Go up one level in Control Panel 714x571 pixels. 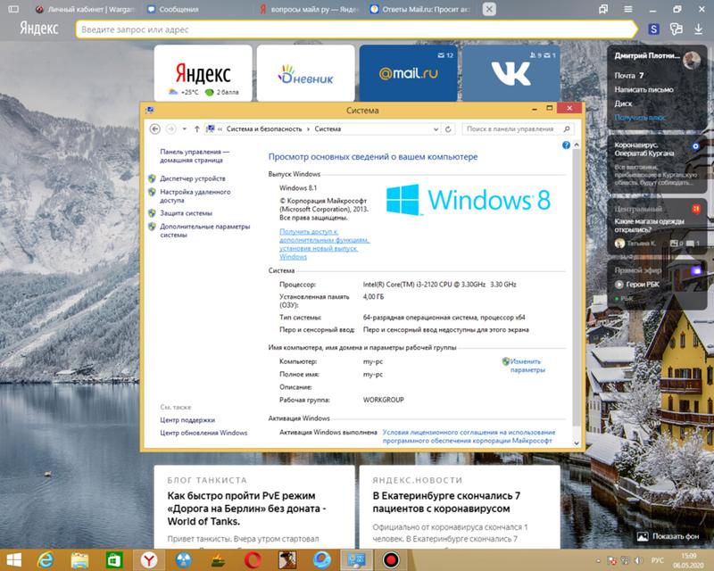[x=196, y=128]
